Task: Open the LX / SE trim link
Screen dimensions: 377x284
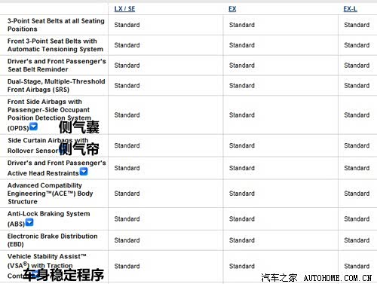Action: 124,9
